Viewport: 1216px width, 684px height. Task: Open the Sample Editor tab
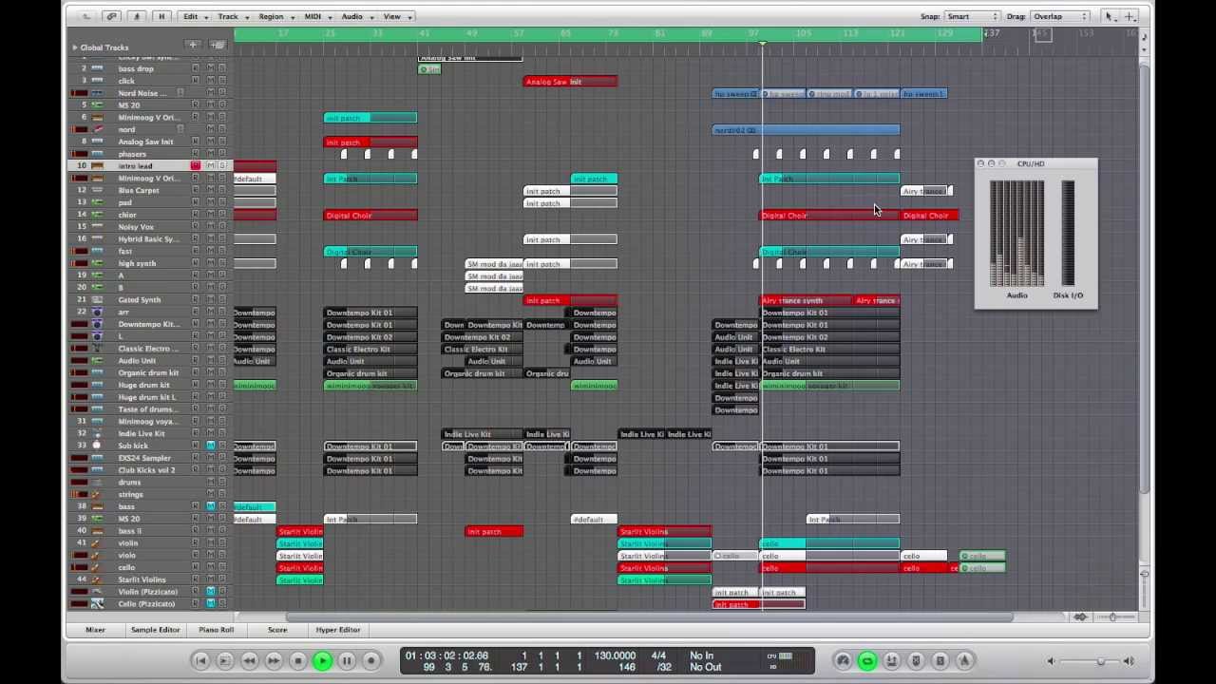tap(155, 629)
